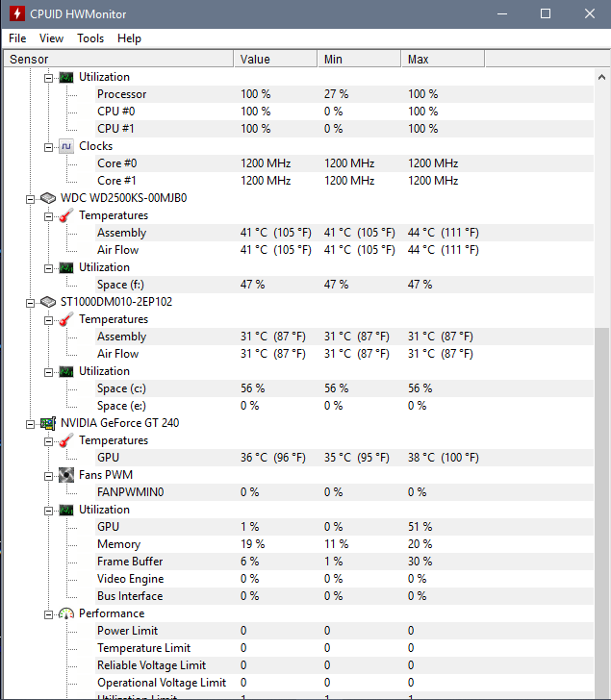Click the WDC WD2500KS hard drive icon
611x700 pixels.
click(x=48, y=198)
